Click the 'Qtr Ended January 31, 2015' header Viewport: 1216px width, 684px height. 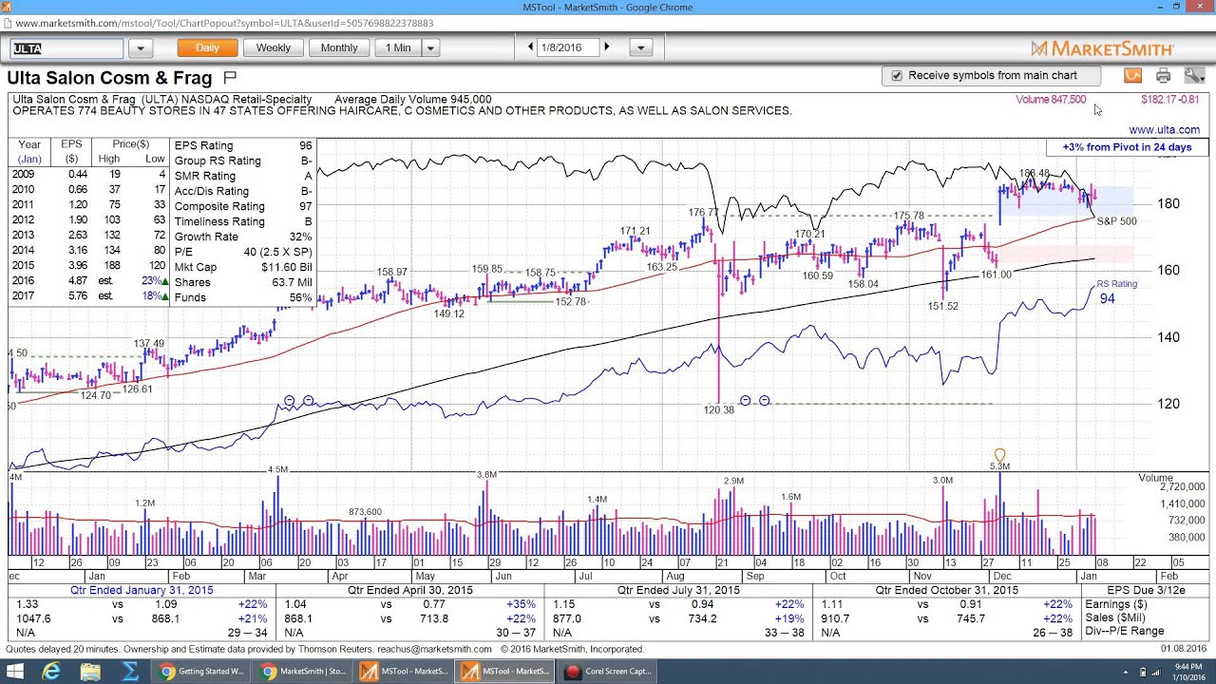[x=142, y=590]
